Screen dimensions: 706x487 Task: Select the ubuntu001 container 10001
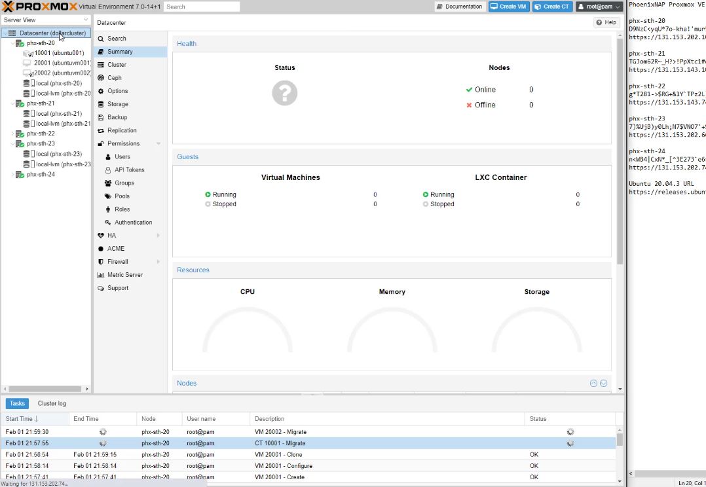[x=58, y=53]
